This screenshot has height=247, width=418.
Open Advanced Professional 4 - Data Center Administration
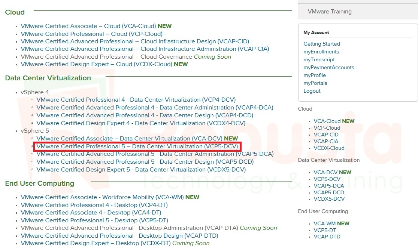pos(155,107)
